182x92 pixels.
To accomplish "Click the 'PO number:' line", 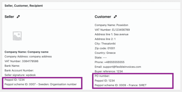I will [x=102, y=76].
